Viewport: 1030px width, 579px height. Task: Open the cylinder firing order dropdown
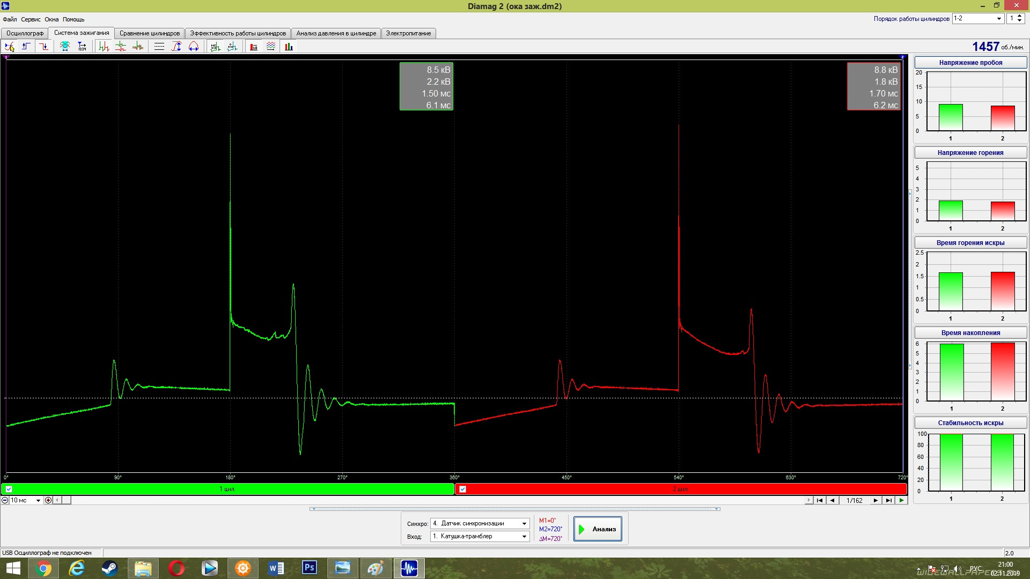pos(999,18)
